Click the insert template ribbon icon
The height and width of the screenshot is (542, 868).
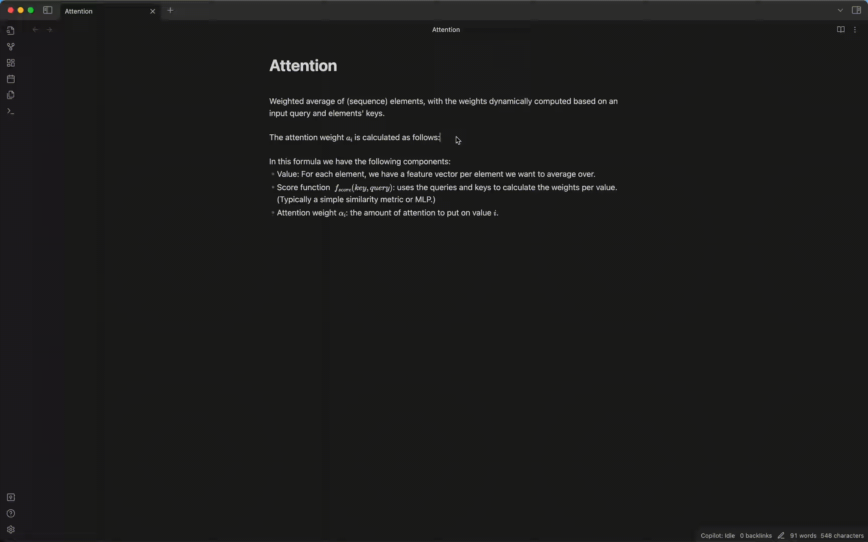coord(11,95)
